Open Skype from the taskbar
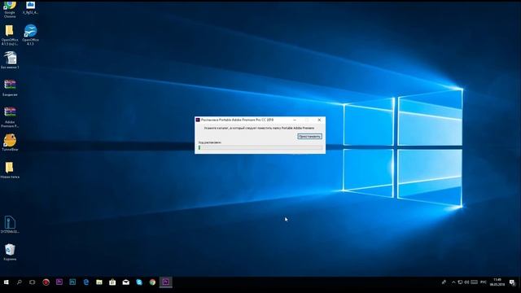This screenshot has width=521, height=293. 139,282
